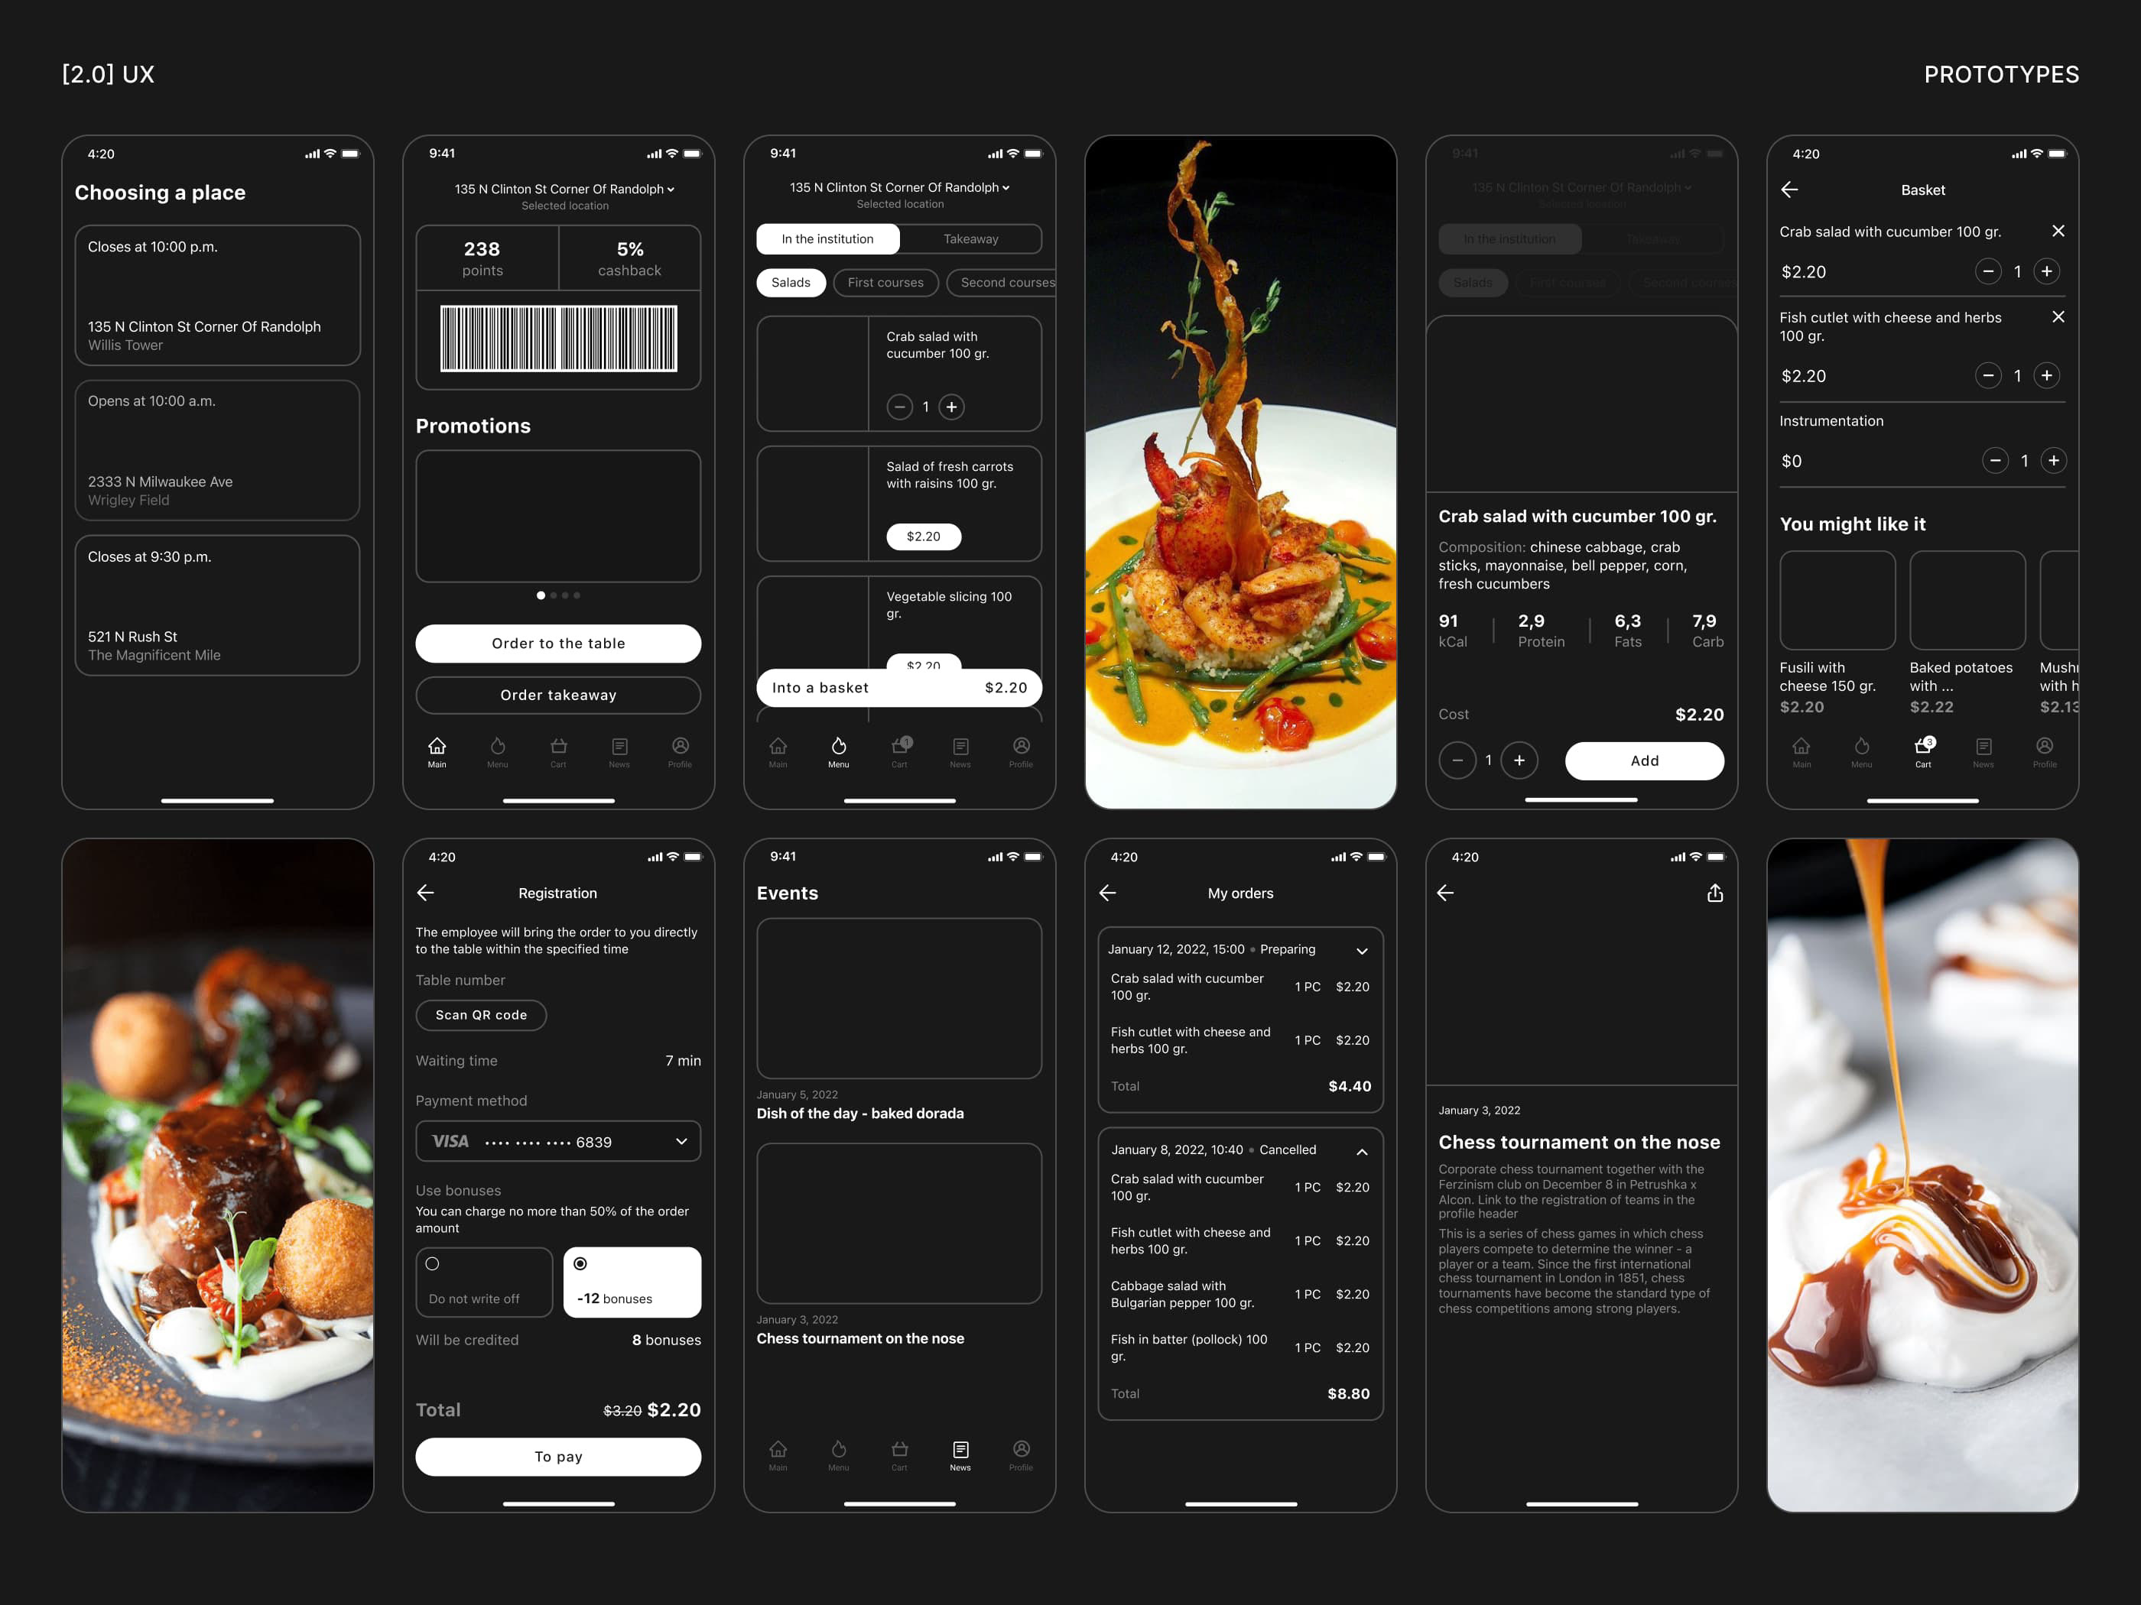The width and height of the screenshot is (2141, 1605).
Task: Click the Scan QR code button
Action: (481, 1015)
